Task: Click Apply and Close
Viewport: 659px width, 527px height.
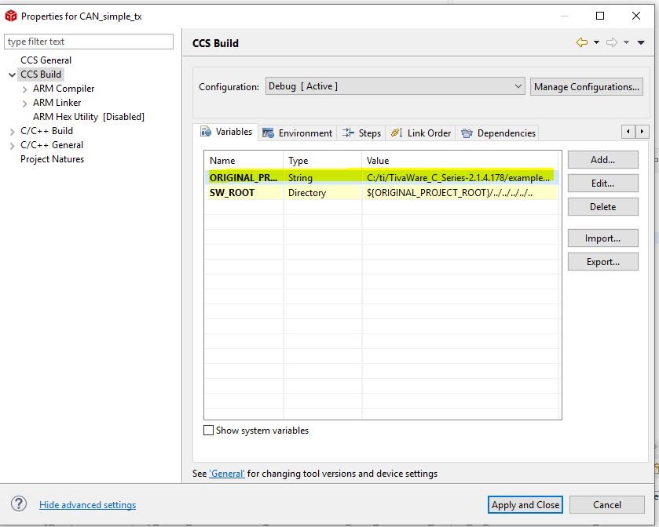Action: [525, 504]
